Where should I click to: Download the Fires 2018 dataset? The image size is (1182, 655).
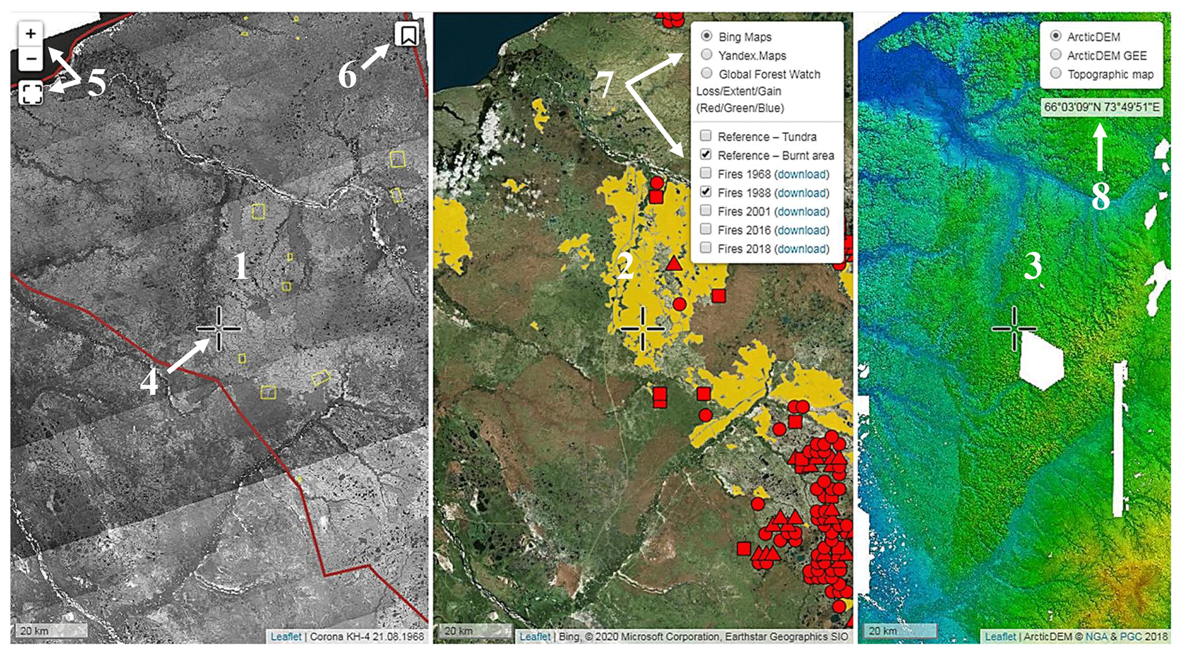802,249
